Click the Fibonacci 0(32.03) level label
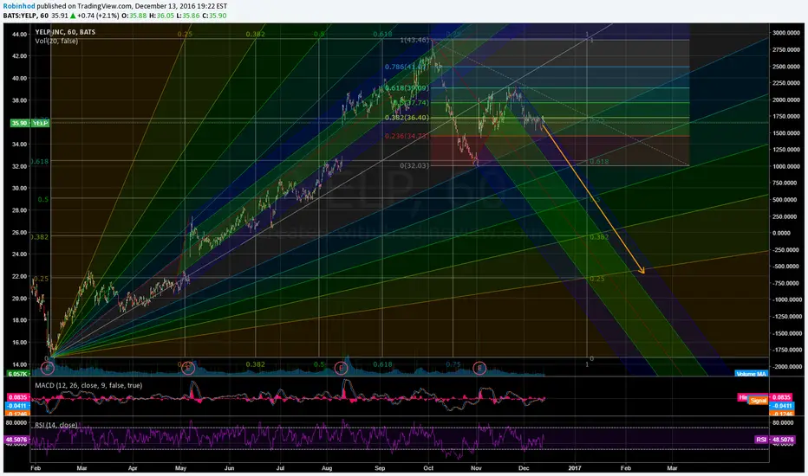 click(414, 165)
